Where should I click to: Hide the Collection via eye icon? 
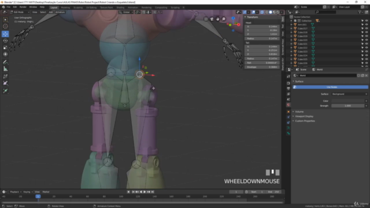point(367,21)
